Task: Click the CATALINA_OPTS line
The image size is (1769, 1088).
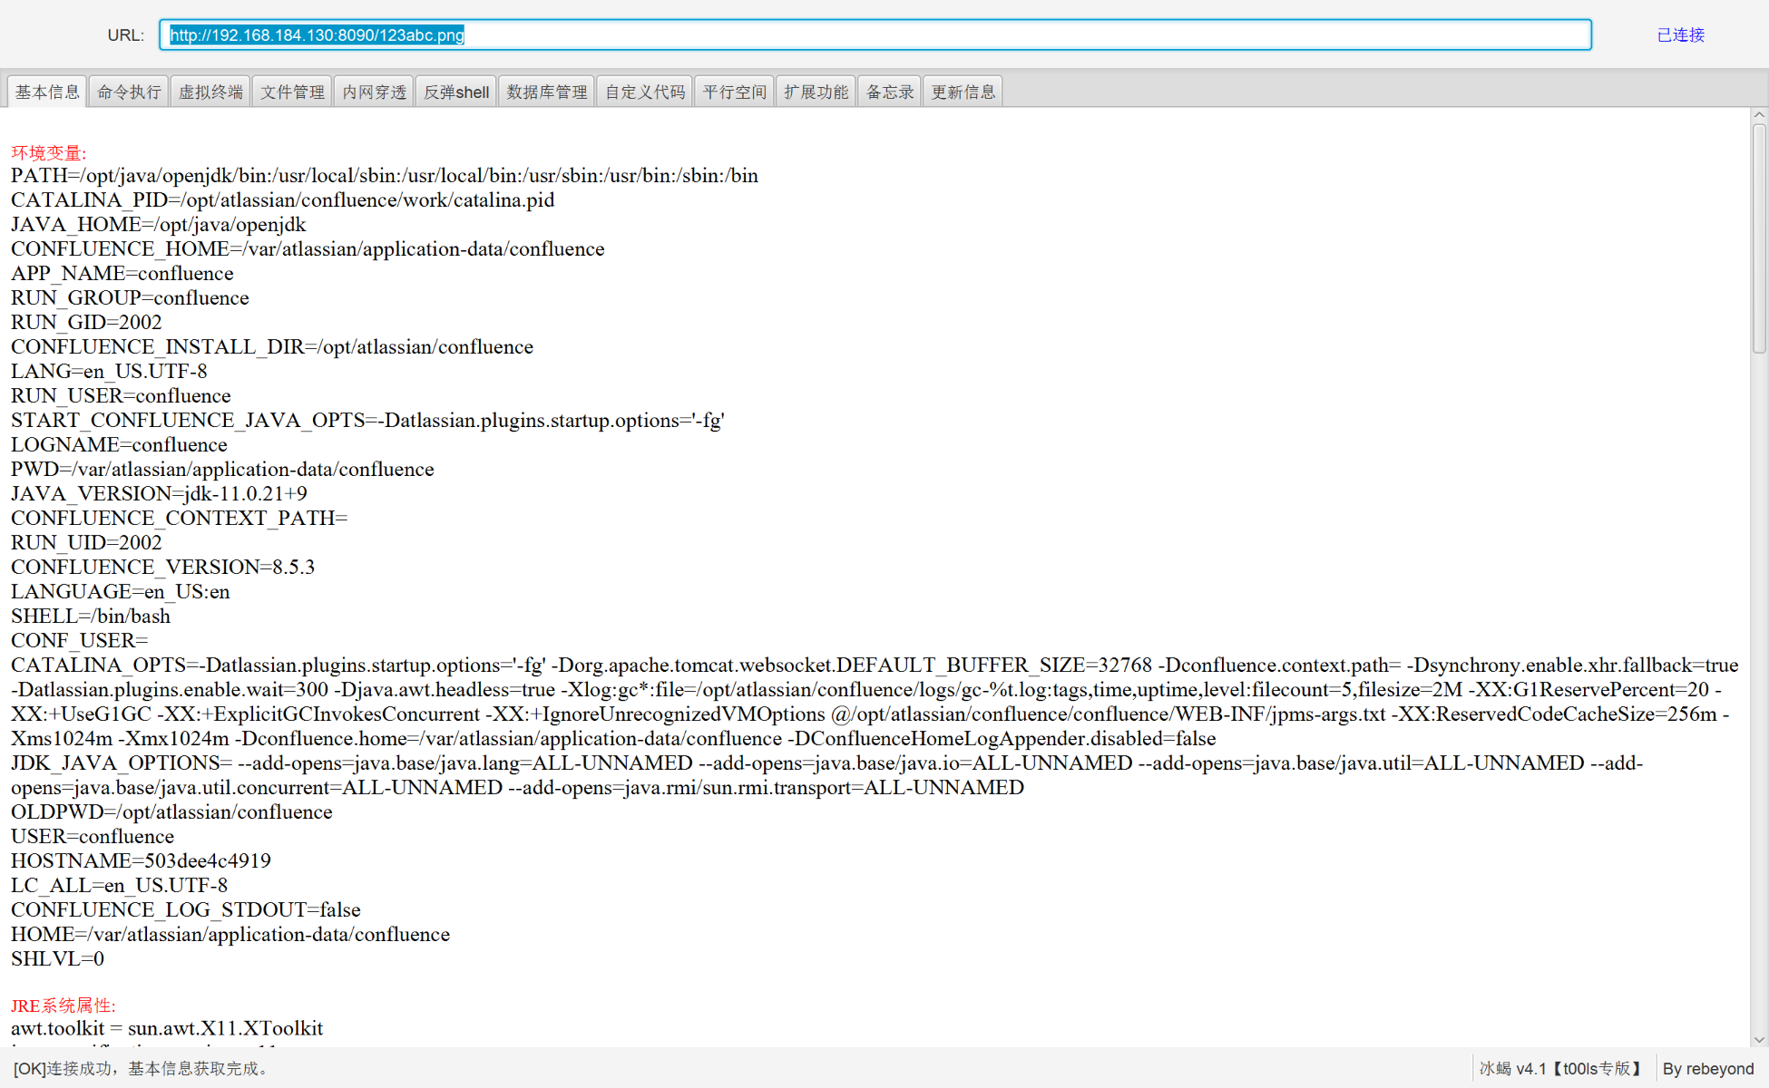Action: click(875, 702)
